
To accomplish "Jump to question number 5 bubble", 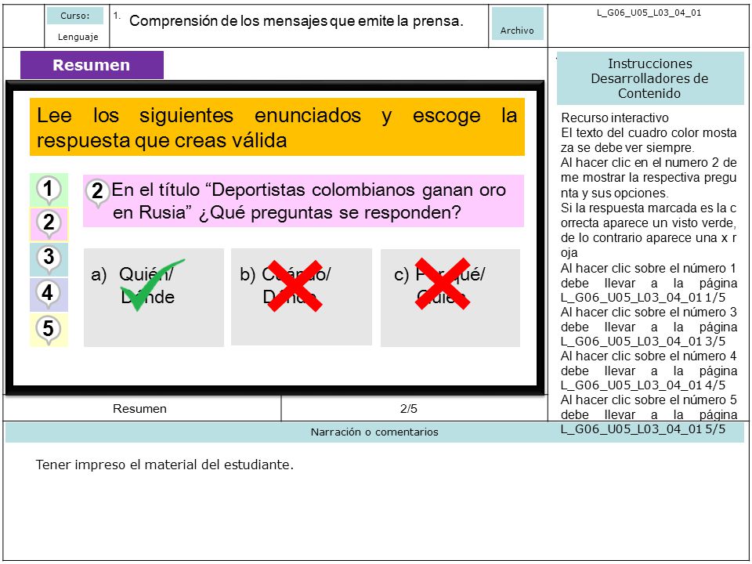I will pos(49,330).
